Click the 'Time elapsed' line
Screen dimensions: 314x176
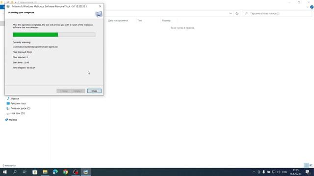pos(24,67)
